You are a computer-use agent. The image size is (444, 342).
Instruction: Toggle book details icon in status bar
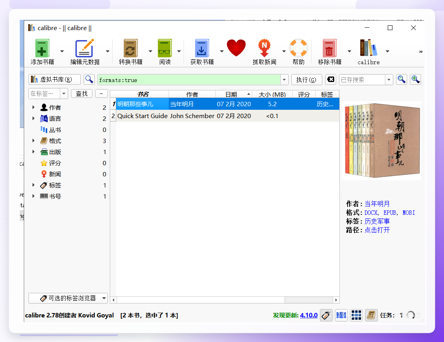tap(371, 315)
